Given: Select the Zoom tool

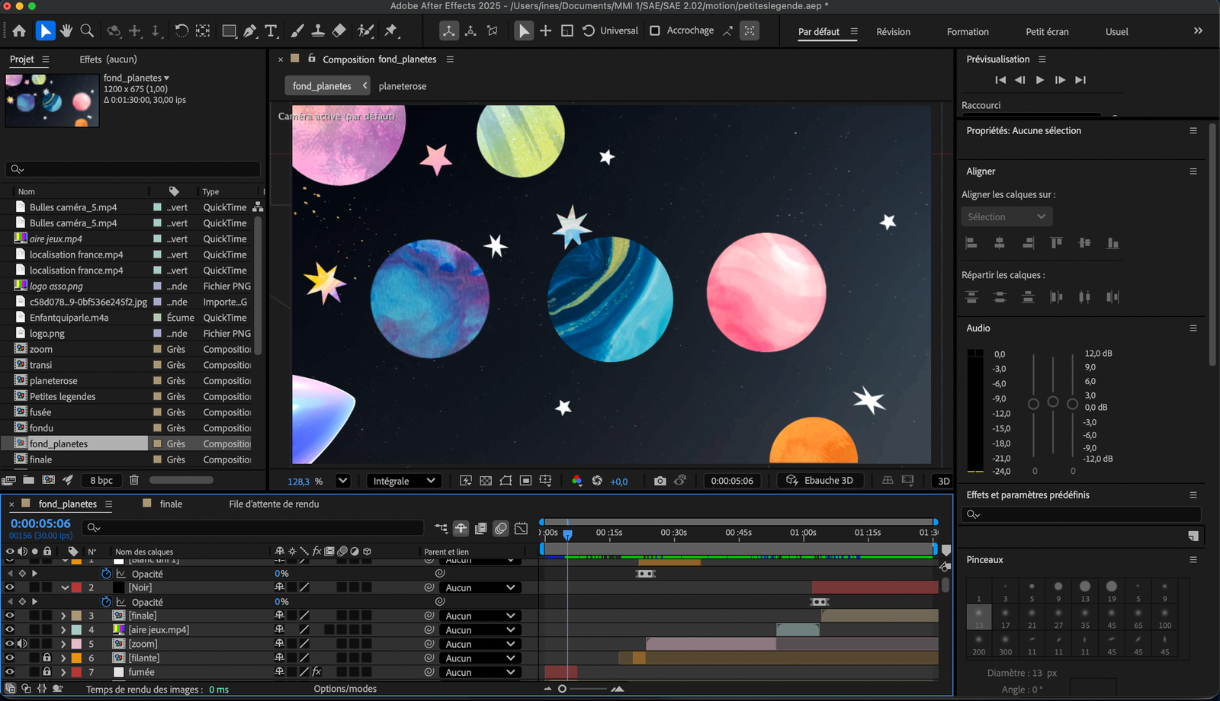Looking at the screenshot, I should coord(87,30).
